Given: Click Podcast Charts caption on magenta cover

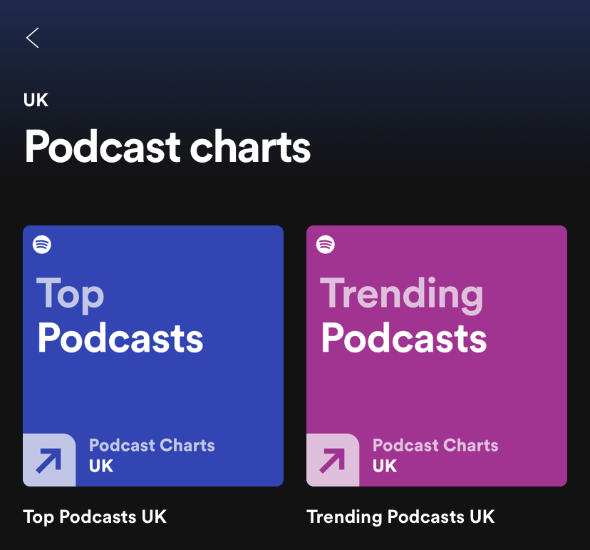Looking at the screenshot, I should (435, 445).
